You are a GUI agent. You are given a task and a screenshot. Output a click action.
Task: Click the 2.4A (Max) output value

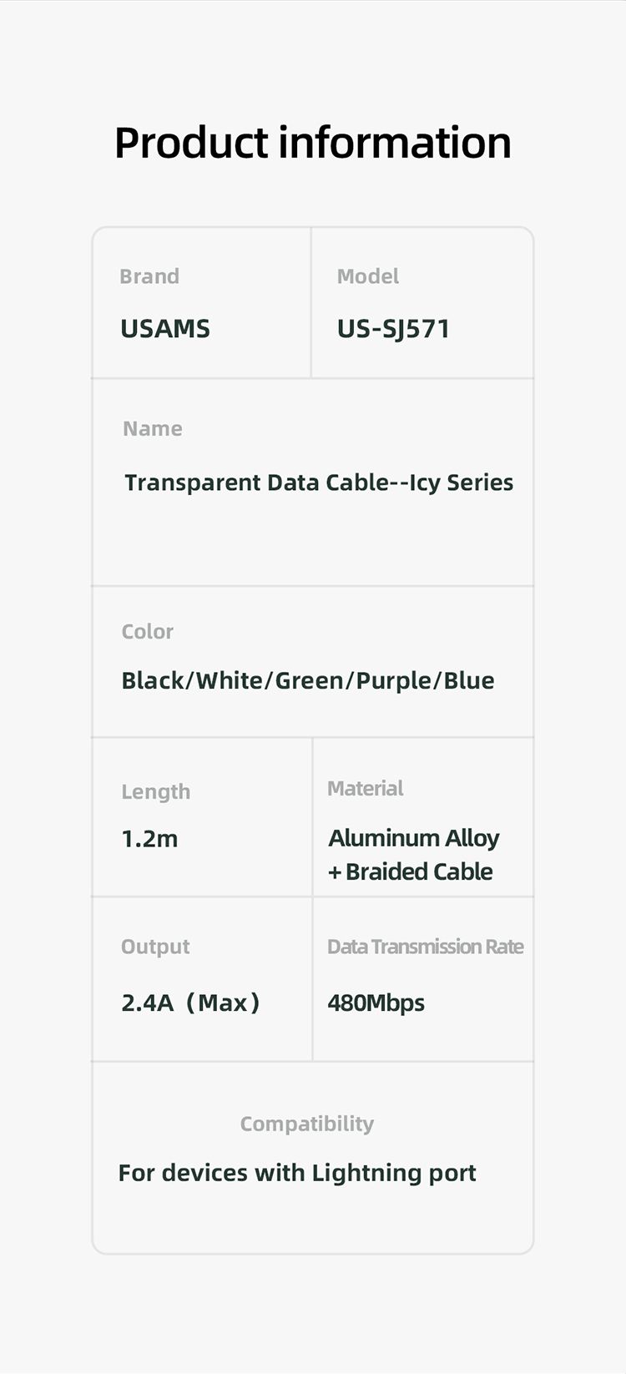pos(191,1003)
